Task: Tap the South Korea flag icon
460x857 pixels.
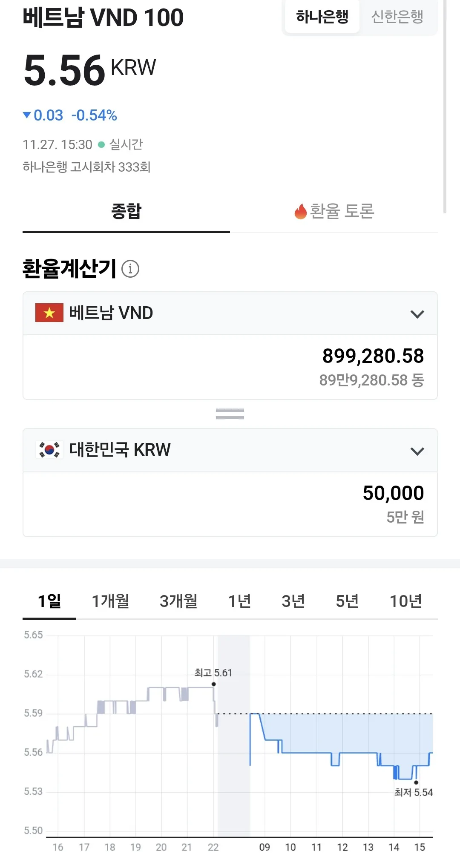Action: (x=49, y=450)
